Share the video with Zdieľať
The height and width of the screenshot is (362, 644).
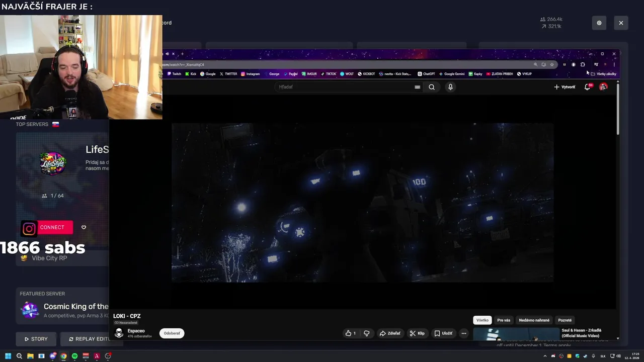[x=390, y=333]
